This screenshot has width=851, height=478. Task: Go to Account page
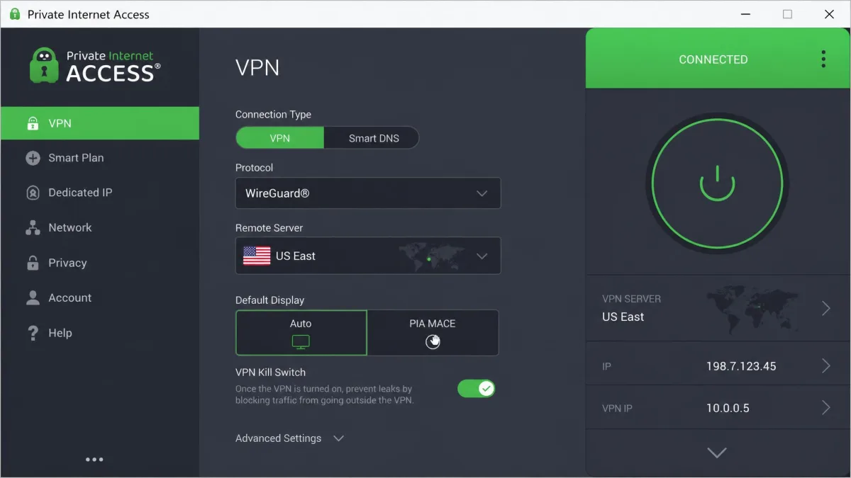point(100,298)
